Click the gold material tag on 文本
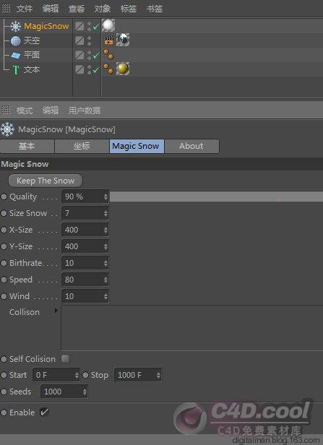This screenshot has width=323, height=445. pyautogui.click(x=123, y=69)
